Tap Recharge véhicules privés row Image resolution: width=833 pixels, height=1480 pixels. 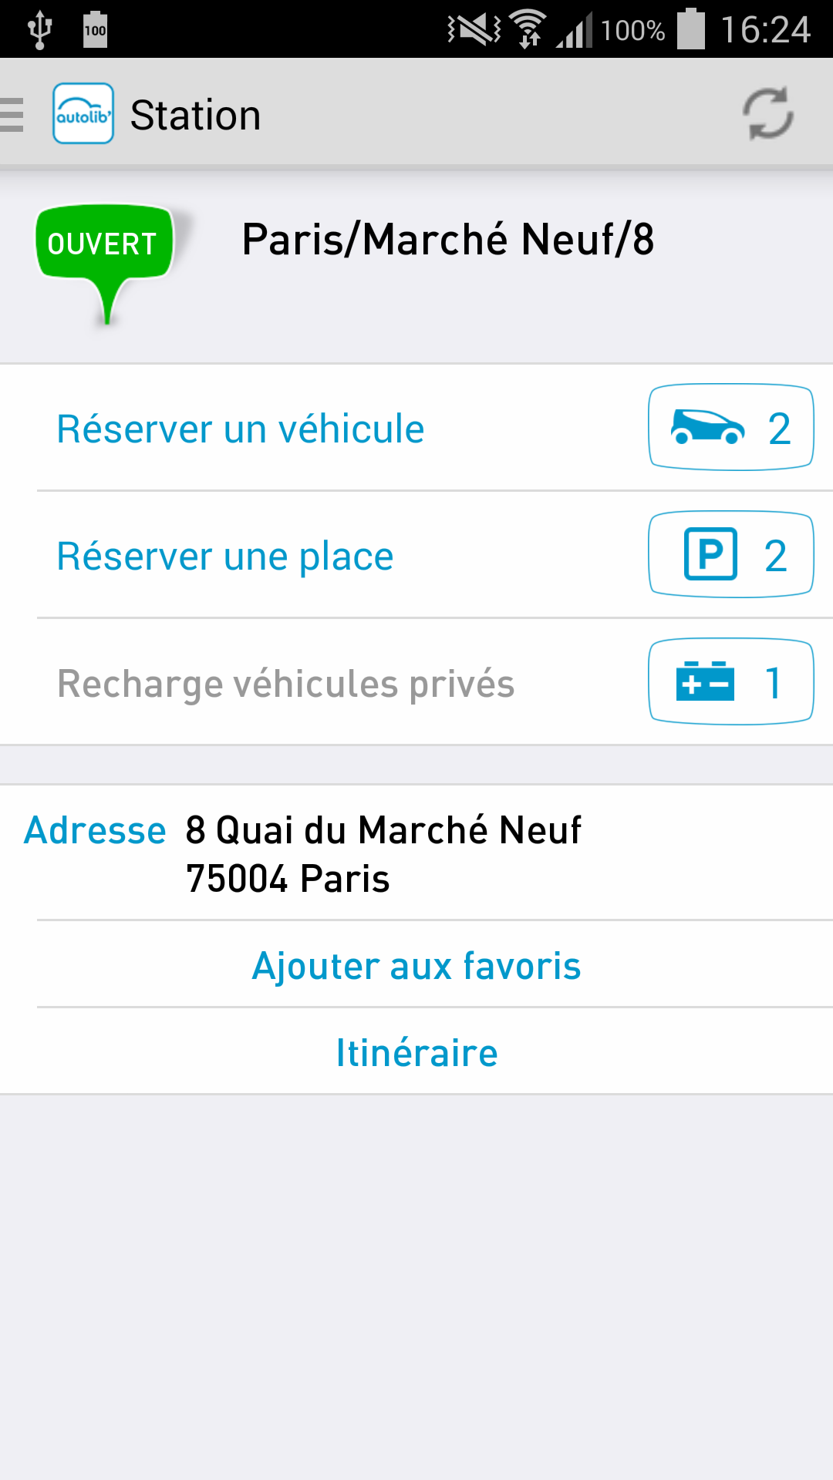point(416,681)
